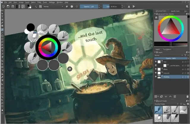Switch to Tool Options tab
The image size is (190, 124).
(x=167, y=49)
